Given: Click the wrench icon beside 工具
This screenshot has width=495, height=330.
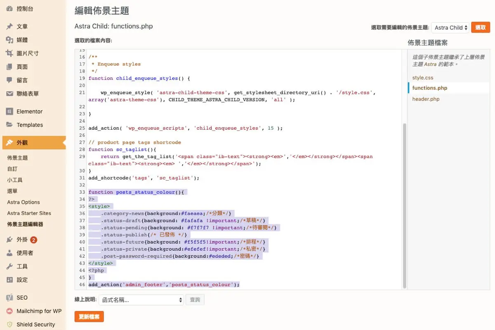Looking at the screenshot, I should 9,266.
